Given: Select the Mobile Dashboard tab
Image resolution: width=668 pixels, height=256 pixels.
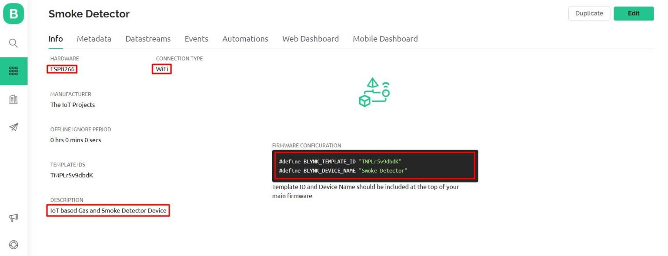Looking at the screenshot, I should (385, 39).
